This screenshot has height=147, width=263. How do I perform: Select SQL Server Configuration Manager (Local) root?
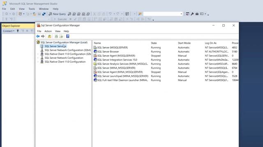[x=64, y=42]
